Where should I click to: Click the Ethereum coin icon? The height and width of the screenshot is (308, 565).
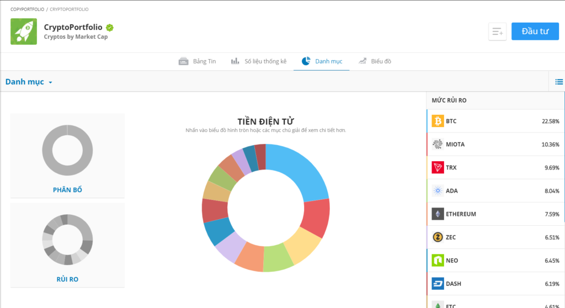438,214
